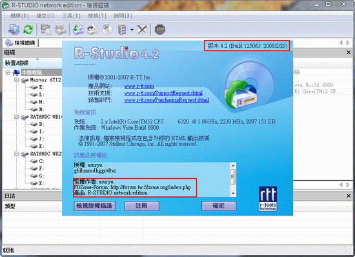Screen dimensions: 355x257
Task: Select partition F: in the tree
Action: [x=42, y=169]
